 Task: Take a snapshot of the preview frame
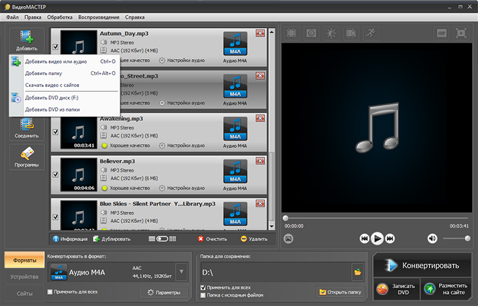[x=288, y=238]
